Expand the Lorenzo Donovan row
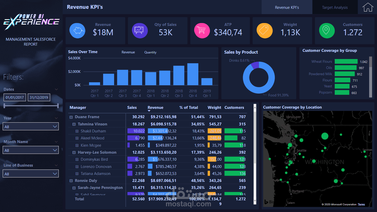The image size is (377, 212). click(x=77, y=167)
